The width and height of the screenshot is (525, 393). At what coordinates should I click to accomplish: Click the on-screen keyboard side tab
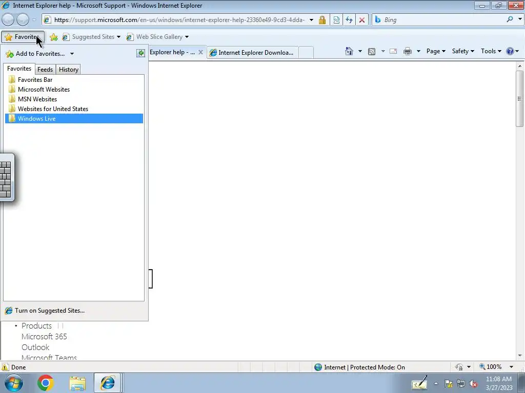pos(6,178)
